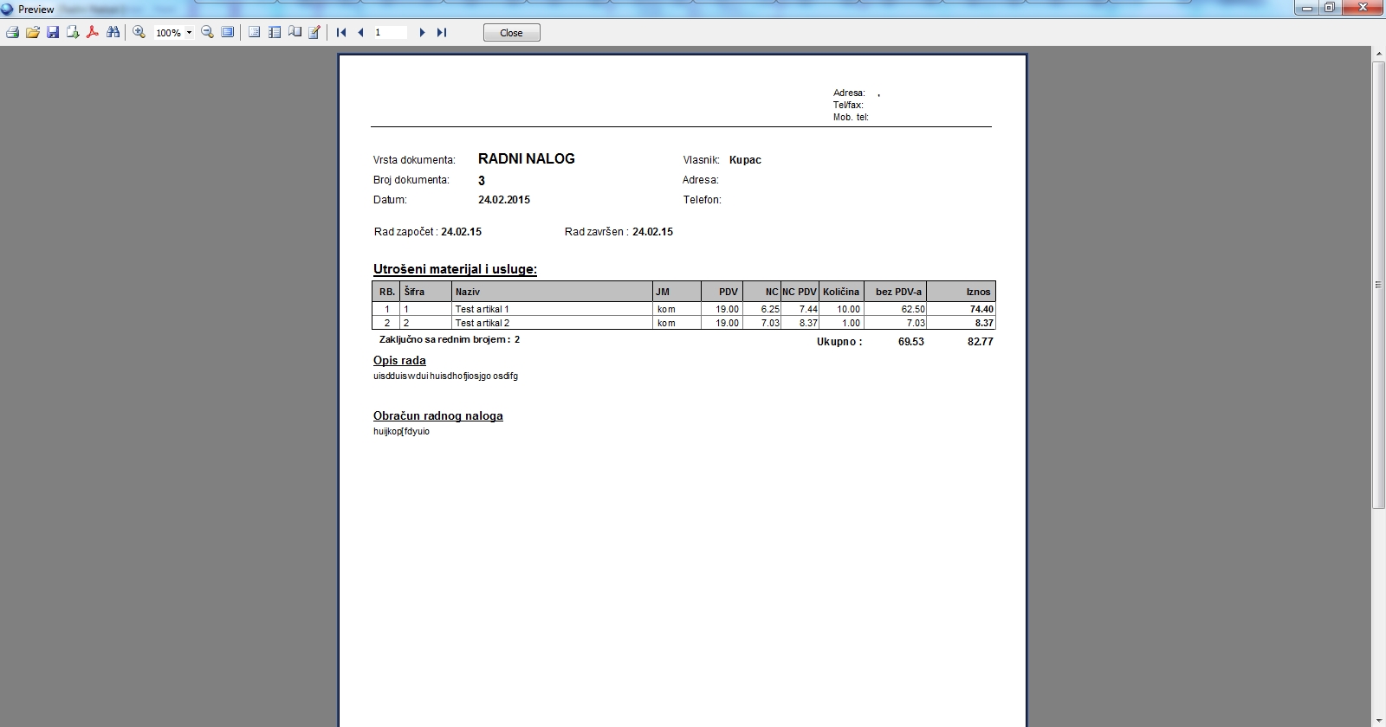The width and height of the screenshot is (1386, 727).
Task: Click the 'Zaključno sa rednim brojem: 2' text
Action: [450, 340]
